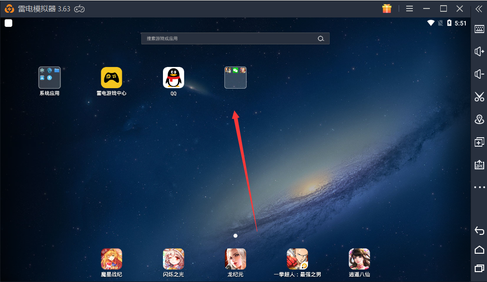Screen dimensions: 487x282
Task: Open the 龙纪元 game
Action: pos(235,259)
